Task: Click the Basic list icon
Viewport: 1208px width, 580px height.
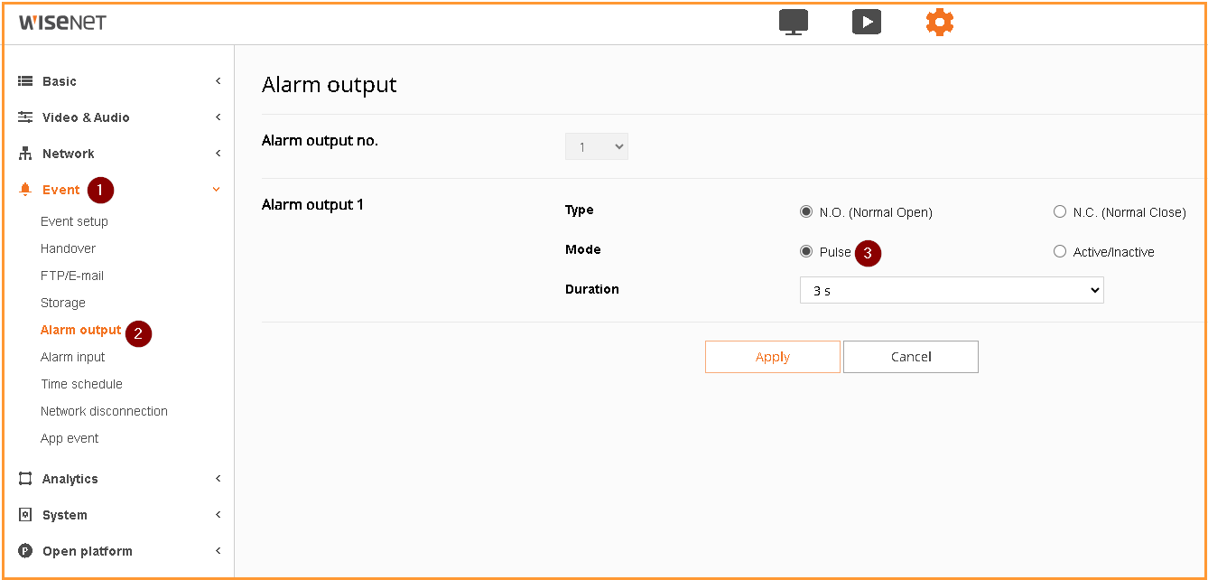Action: coord(25,81)
